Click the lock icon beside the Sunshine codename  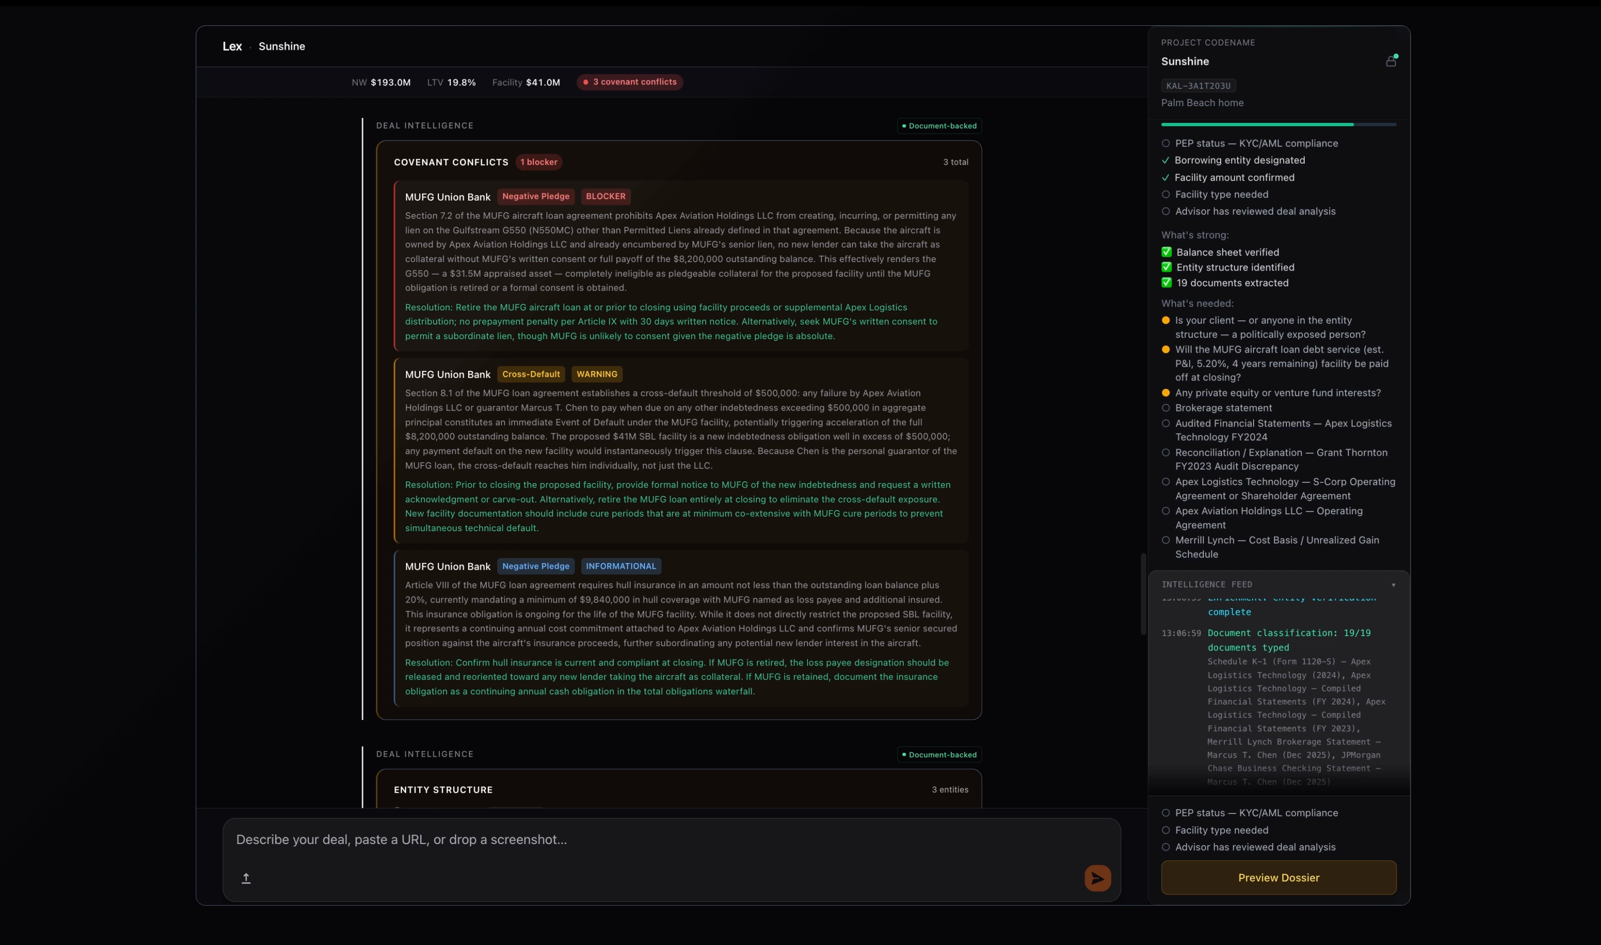pyautogui.click(x=1392, y=61)
